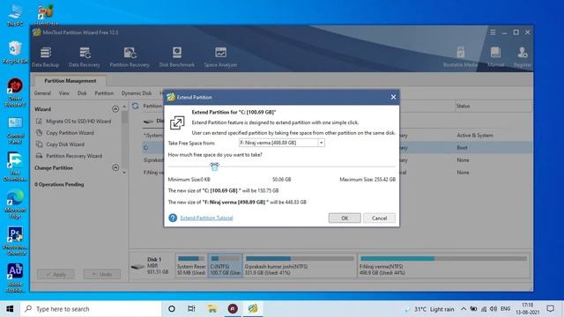
Task: Click the Apply button
Action: click(x=56, y=274)
